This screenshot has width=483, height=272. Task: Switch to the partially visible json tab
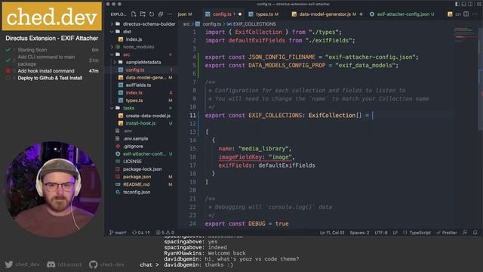(185, 14)
